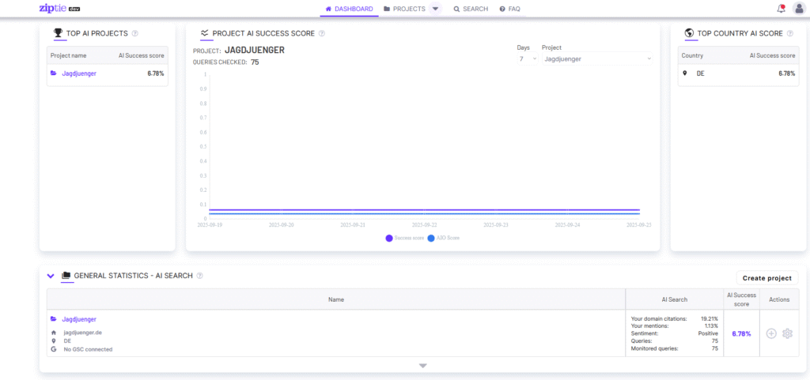Toggle the Success score legend marker
The image size is (810, 380).
(389, 238)
